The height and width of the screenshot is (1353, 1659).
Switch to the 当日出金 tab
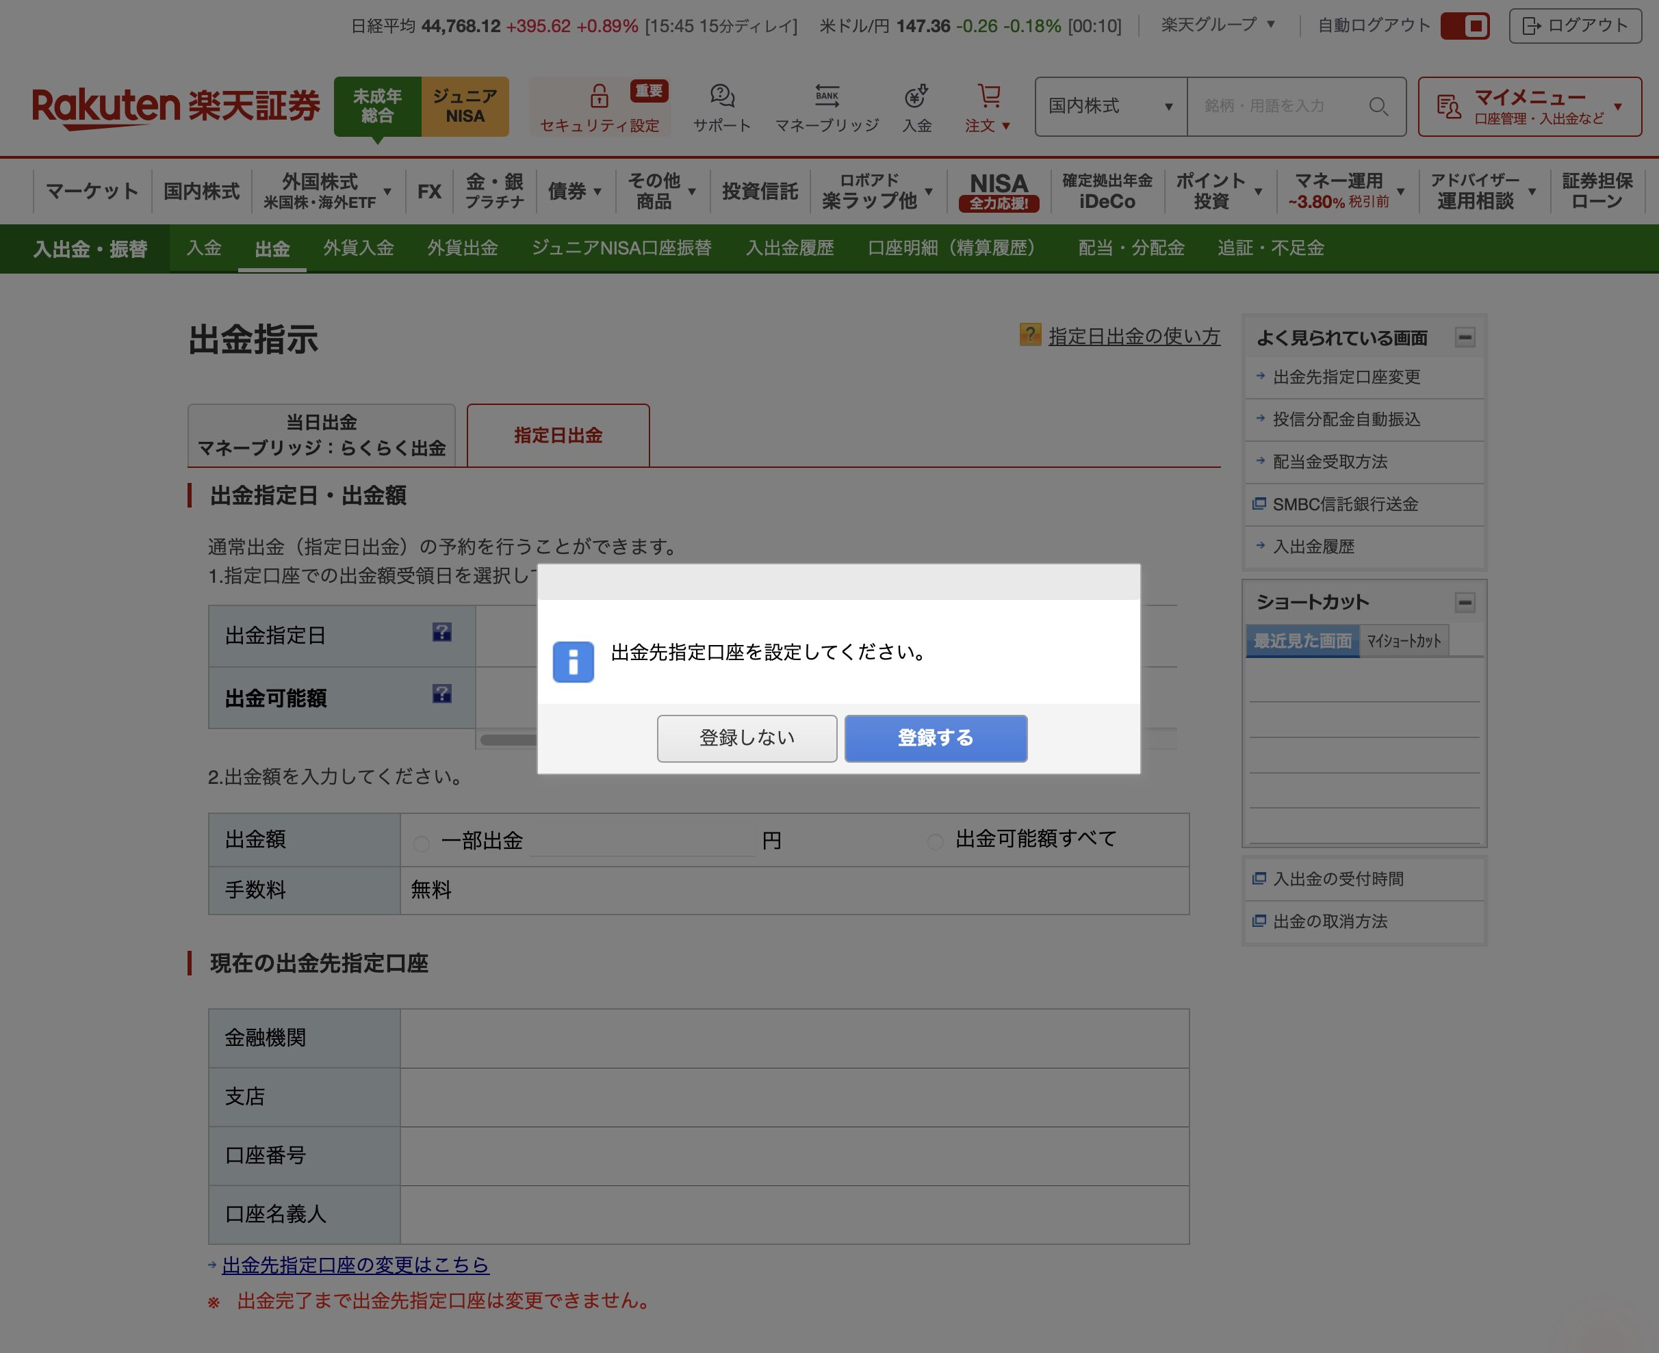(x=321, y=436)
